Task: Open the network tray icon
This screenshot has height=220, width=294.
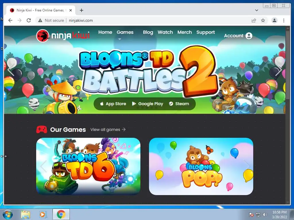Action: pyautogui.click(x=258, y=215)
